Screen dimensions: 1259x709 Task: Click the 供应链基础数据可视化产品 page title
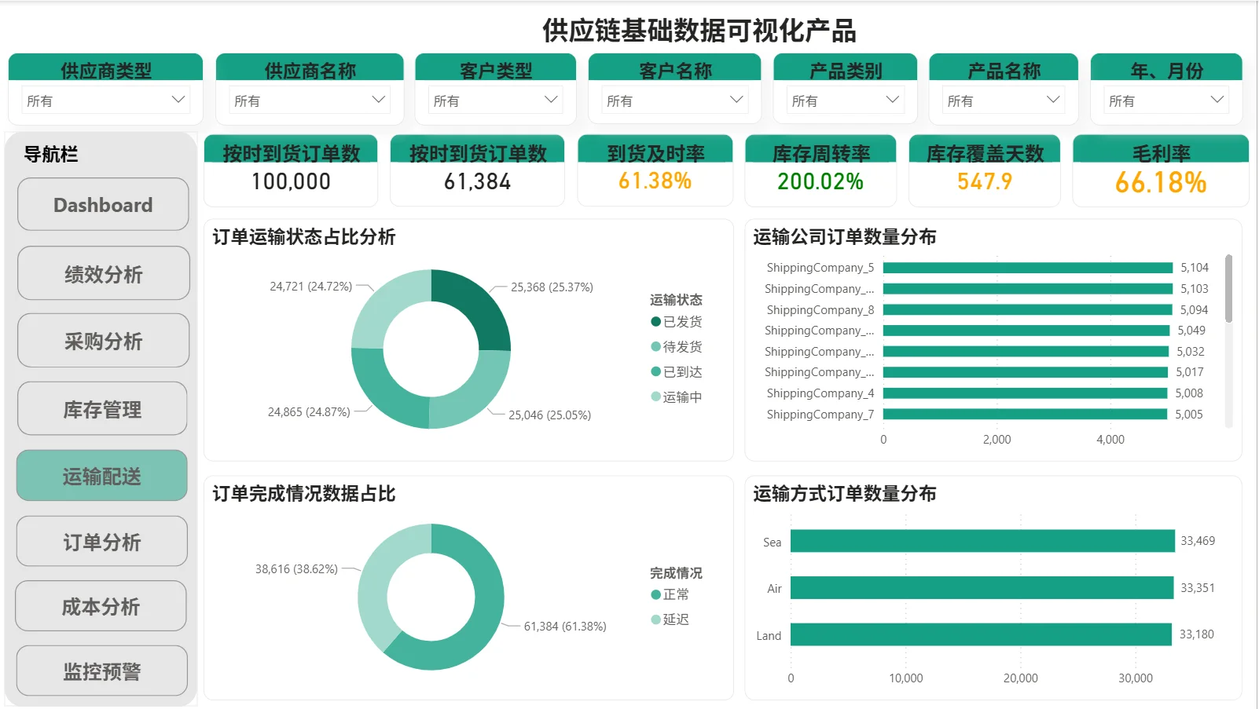[699, 31]
